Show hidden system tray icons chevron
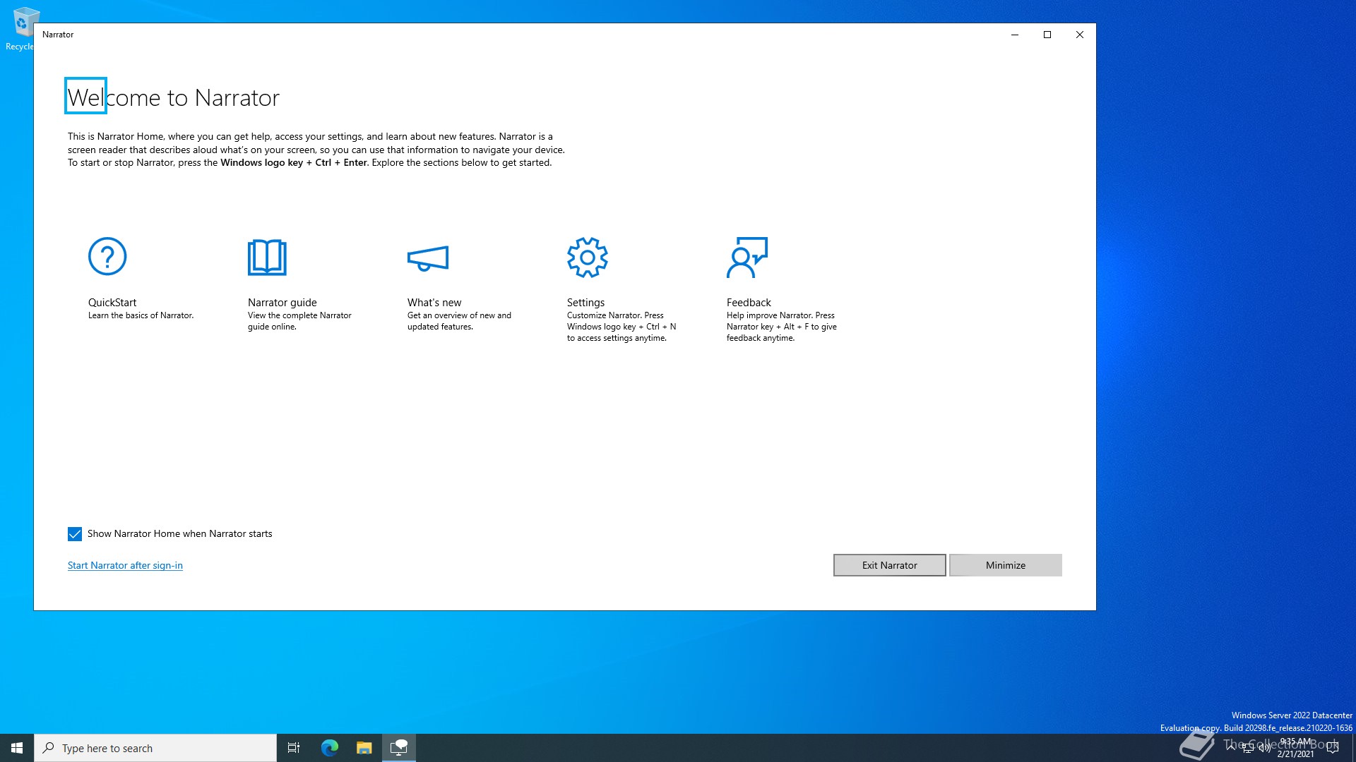1356x762 pixels. pyautogui.click(x=1231, y=746)
